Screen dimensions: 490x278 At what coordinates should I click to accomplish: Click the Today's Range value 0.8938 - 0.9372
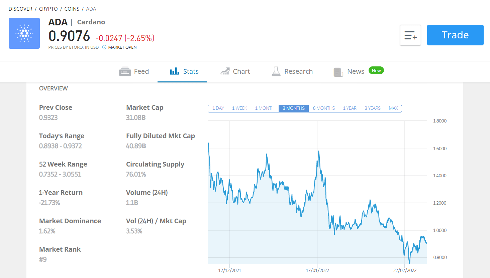(x=61, y=146)
